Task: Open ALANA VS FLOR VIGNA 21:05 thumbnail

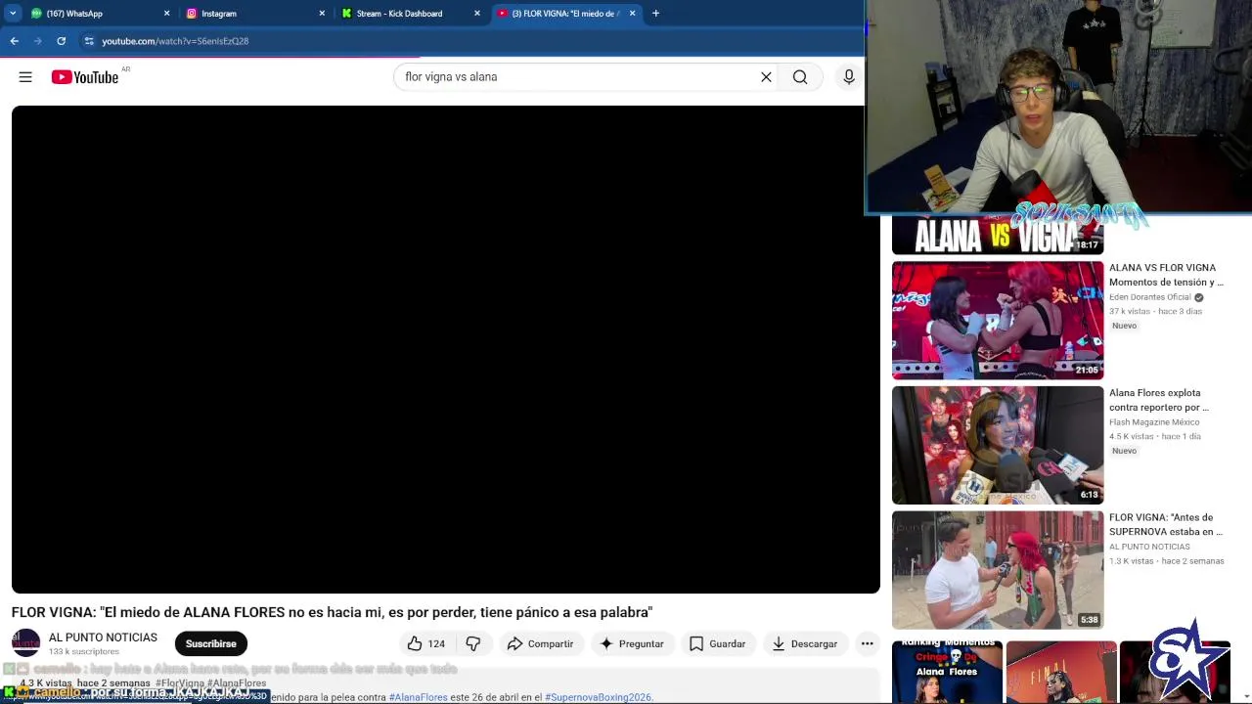Action: pyautogui.click(x=998, y=320)
